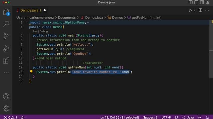Open the getFavNum(int, int) breadcrumb
This screenshot has width=213, height=119.
(146, 18)
